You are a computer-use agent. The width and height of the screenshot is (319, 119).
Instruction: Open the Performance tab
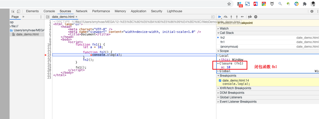pos(101,11)
